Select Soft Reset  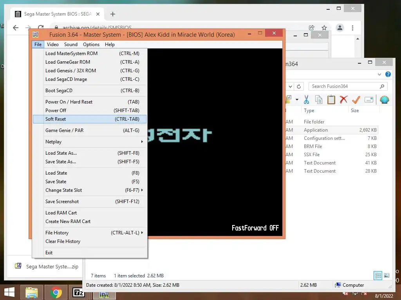(x=90, y=119)
